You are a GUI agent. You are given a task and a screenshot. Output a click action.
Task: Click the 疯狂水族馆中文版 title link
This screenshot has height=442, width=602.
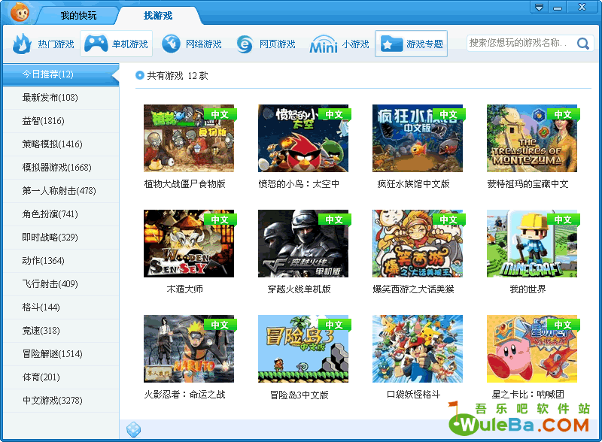click(x=413, y=184)
